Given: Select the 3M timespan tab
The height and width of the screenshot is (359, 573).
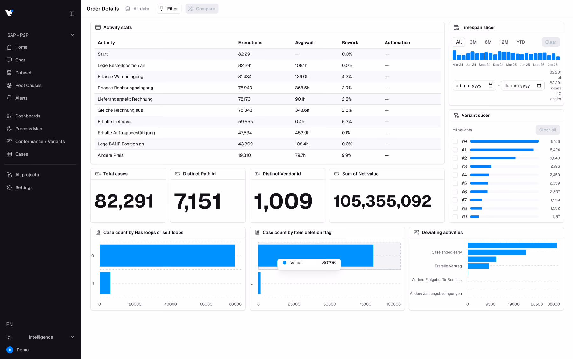Looking at the screenshot, I should click(x=473, y=42).
